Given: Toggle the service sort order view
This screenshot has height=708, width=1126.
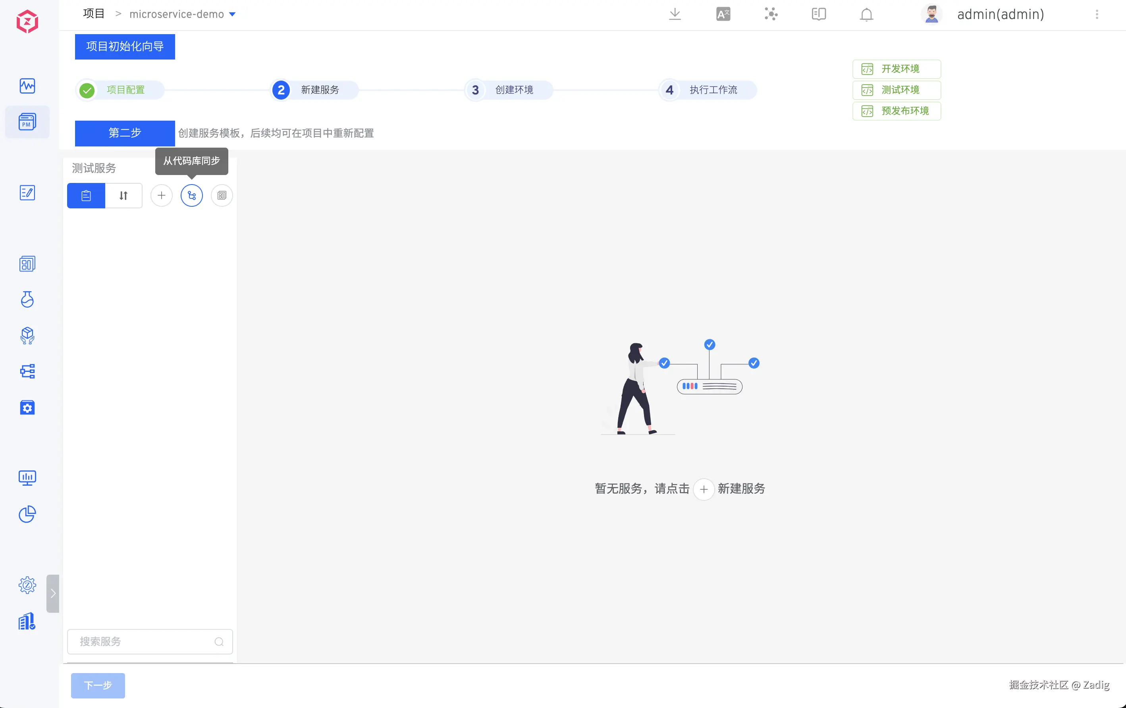Looking at the screenshot, I should 123,195.
